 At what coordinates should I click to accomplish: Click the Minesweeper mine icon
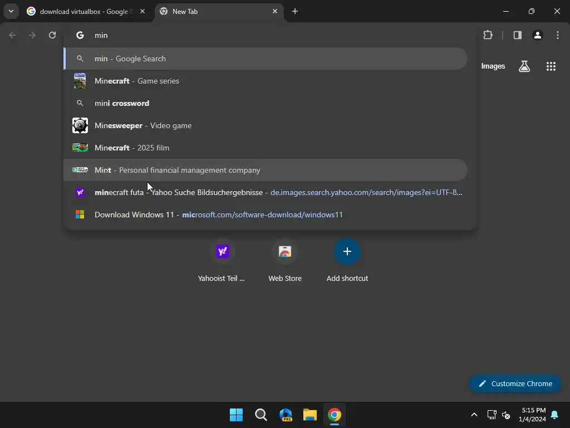(x=80, y=125)
